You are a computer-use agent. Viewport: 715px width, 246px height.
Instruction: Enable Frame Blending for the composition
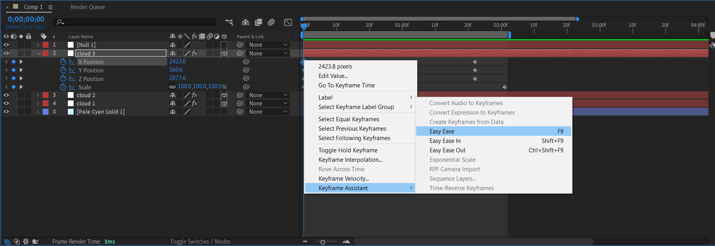[258, 22]
